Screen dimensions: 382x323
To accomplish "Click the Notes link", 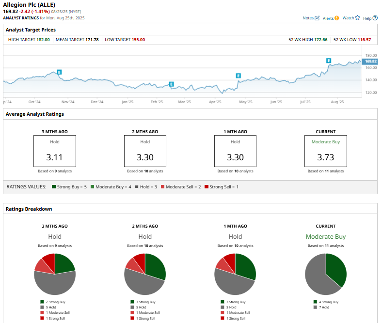I will 308,18.
